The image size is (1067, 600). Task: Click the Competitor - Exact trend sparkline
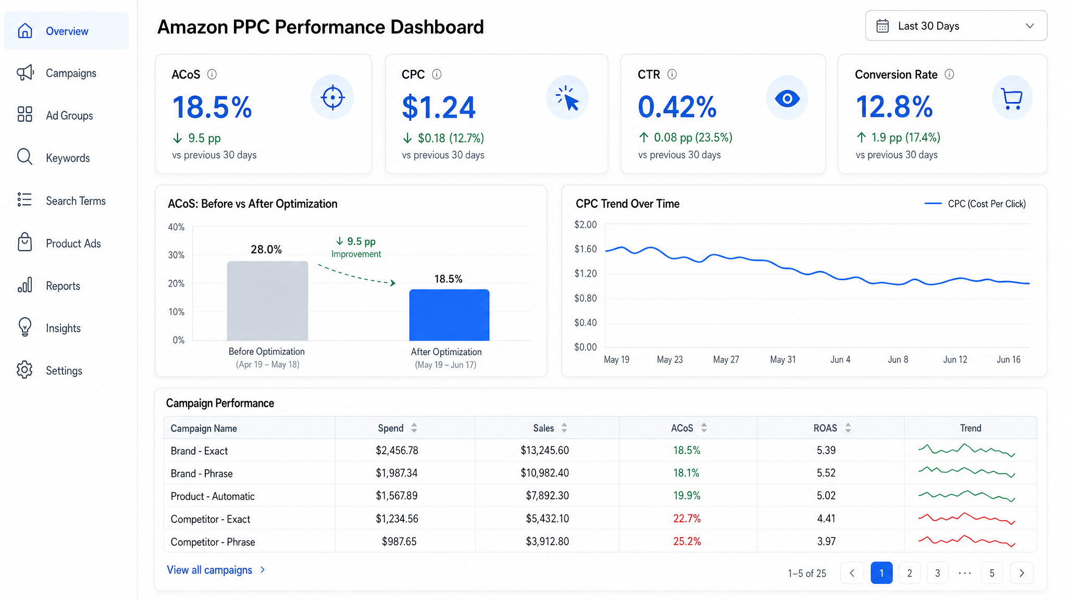tap(966, 518)
